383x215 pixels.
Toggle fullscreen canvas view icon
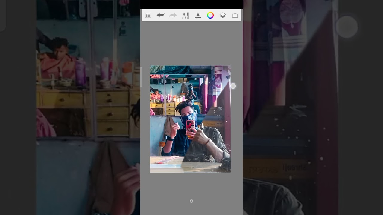tap(235, 15)
